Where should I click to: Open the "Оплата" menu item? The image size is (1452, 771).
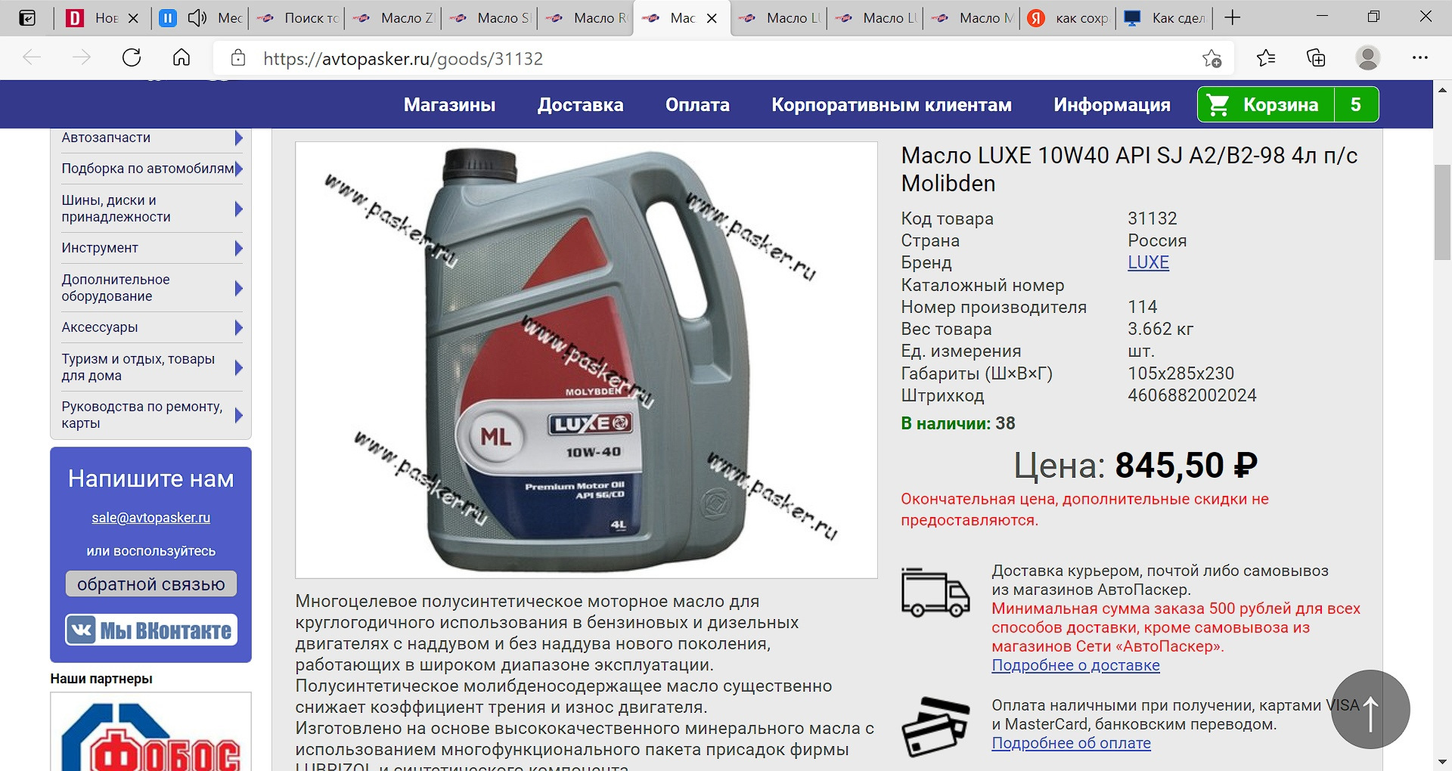pos(697,105)
